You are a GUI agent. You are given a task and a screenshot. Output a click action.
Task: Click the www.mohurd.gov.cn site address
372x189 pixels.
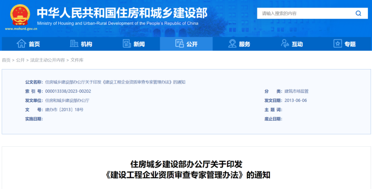click(x=21, y=28)
